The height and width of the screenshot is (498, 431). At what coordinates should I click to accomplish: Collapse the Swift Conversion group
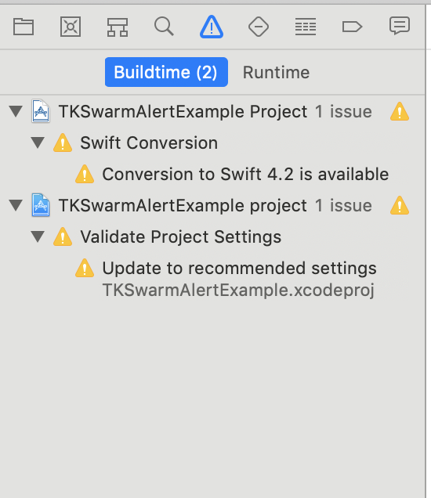click(38, 143)
